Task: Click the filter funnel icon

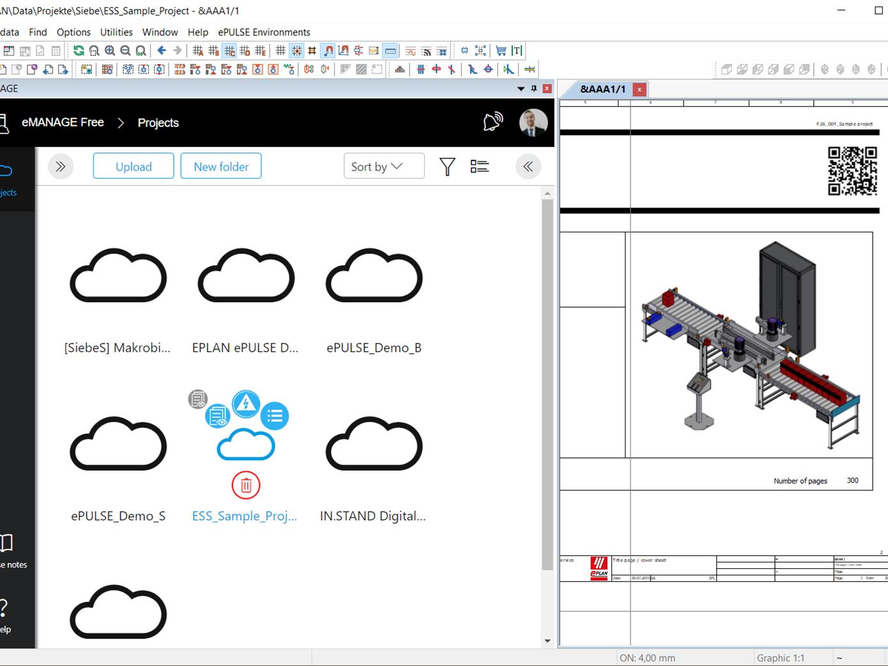Action: point(447,167)
